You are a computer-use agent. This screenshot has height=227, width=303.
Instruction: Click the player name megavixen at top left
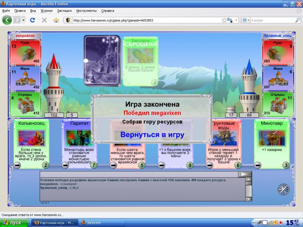(25, 36)
